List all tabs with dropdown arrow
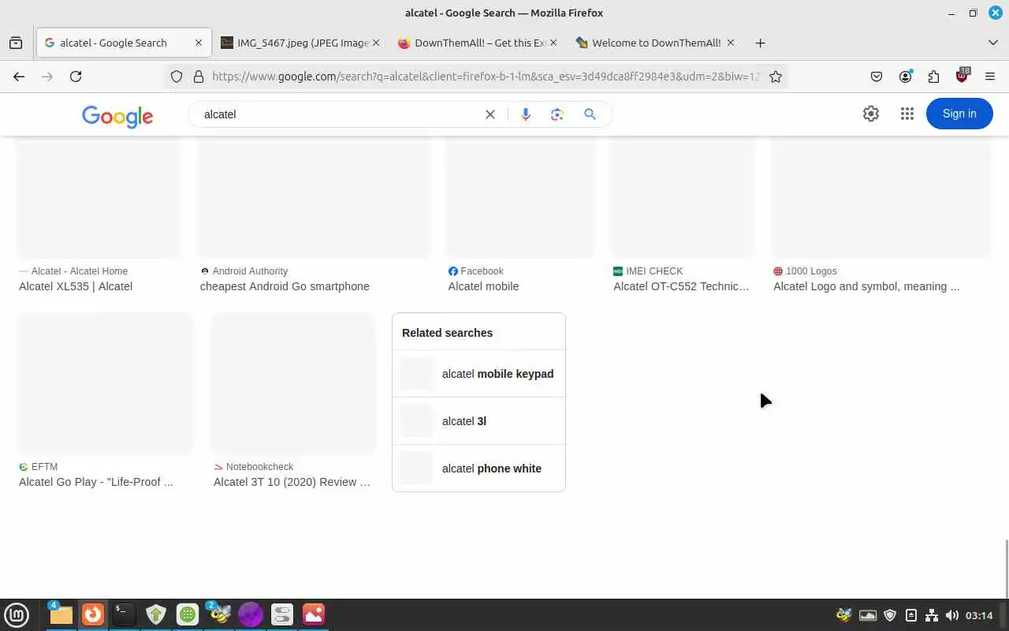 [x=992, y=43]
